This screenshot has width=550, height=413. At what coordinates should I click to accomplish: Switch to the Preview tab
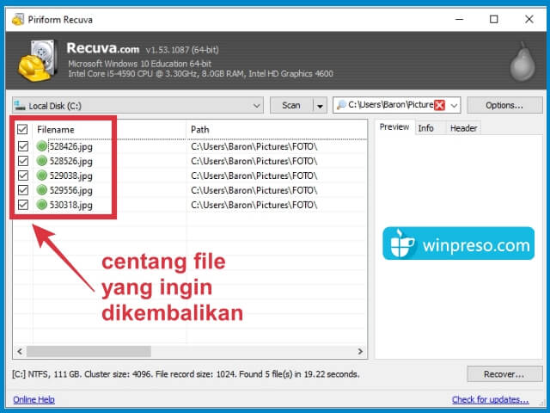[394, 127]
